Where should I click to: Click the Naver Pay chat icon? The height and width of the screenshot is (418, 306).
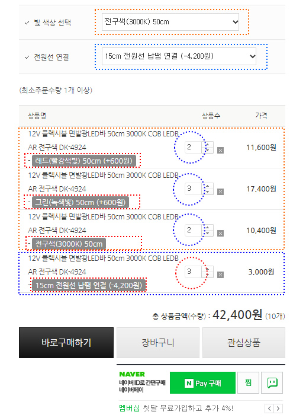click(272, 383)
